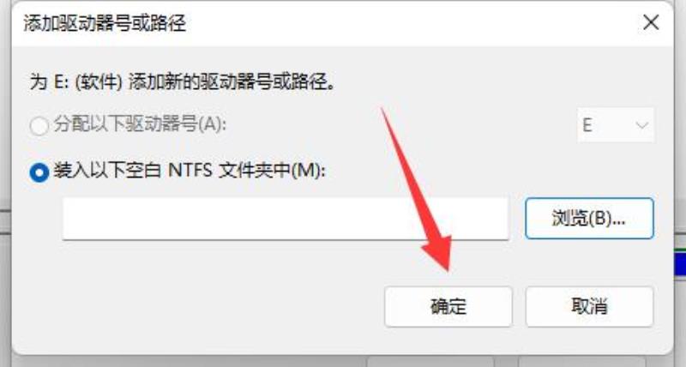The width and height of the screenshot is (686, 367).
Task: Focus the empty NTFS folder path field
Action: click(x=286, y=219)
